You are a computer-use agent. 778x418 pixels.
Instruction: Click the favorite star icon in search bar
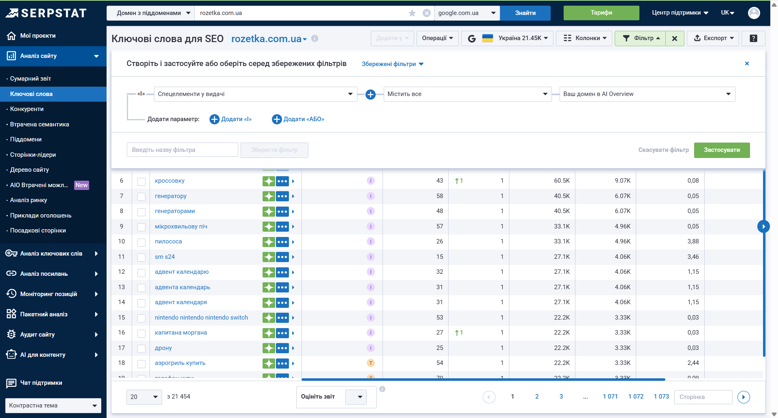pyautogui.click(x=412, y=13)
